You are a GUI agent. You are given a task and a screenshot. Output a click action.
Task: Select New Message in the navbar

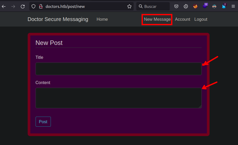pyautogui.click(x=157, y=19)
